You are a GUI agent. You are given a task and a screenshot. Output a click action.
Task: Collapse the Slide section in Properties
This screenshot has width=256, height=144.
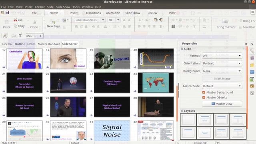pyautogui.click(x=182, y=49)
